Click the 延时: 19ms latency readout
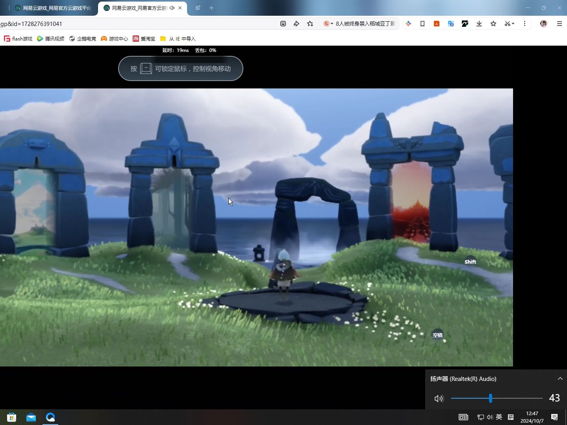567x425 pixels. (176, 50)
